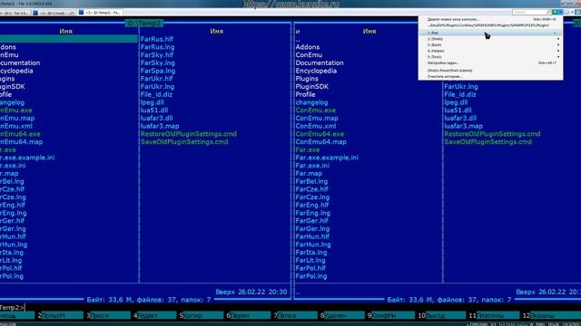
Task: Select the Far.exe file row
Action: click(x=307, y=149)
